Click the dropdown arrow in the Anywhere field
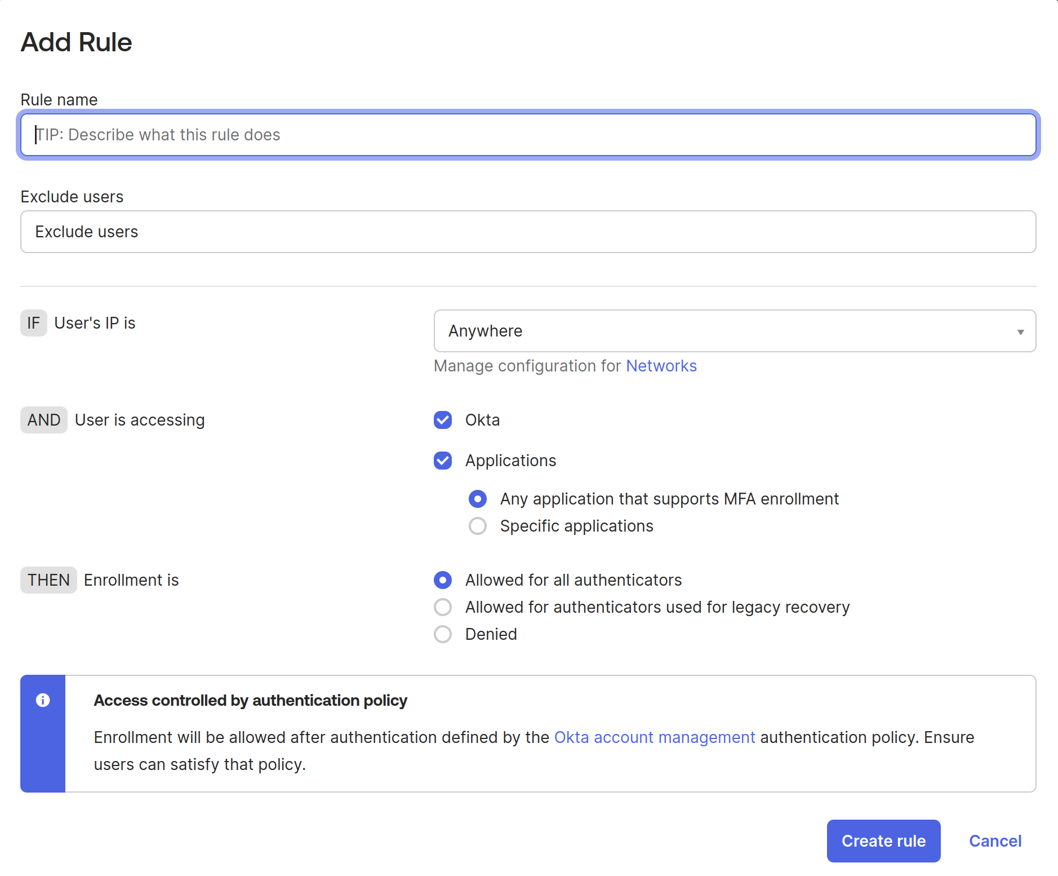Image resolution: width=1058 pixels, height=876 pixels. coord(1020,331)
